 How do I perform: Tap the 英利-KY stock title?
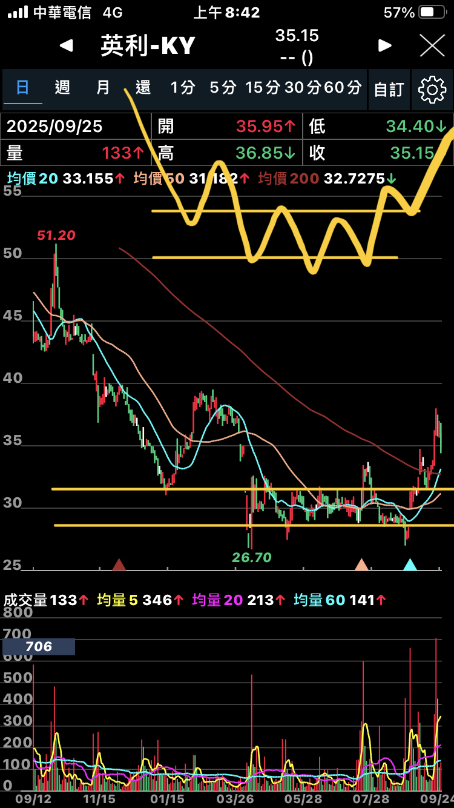tap(148, 46)
